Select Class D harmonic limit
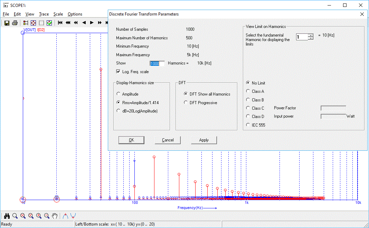369x228 pixels. (x=248, y=116)
